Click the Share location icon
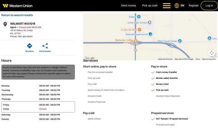This screenshot has height=136, width=218. (45, 46)
